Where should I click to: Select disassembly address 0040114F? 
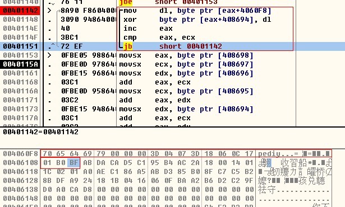pyautogui.click(x=20, y=37)
